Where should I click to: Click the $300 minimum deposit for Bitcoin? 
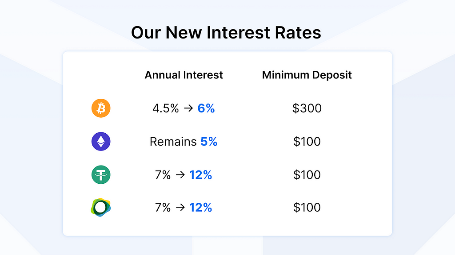coord(307,108)
